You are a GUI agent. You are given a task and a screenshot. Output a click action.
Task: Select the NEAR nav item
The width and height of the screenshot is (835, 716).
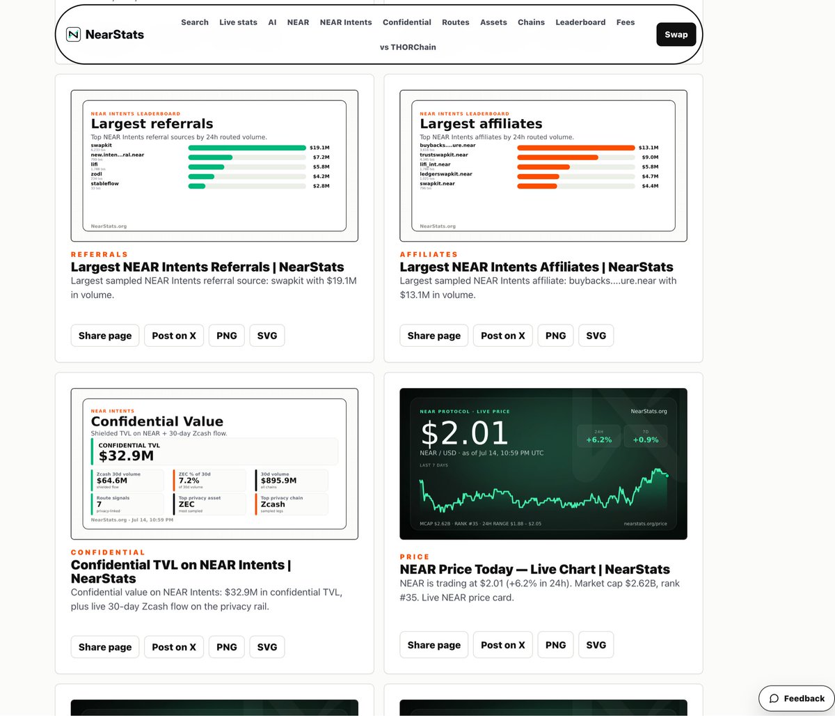click(298, 22)
